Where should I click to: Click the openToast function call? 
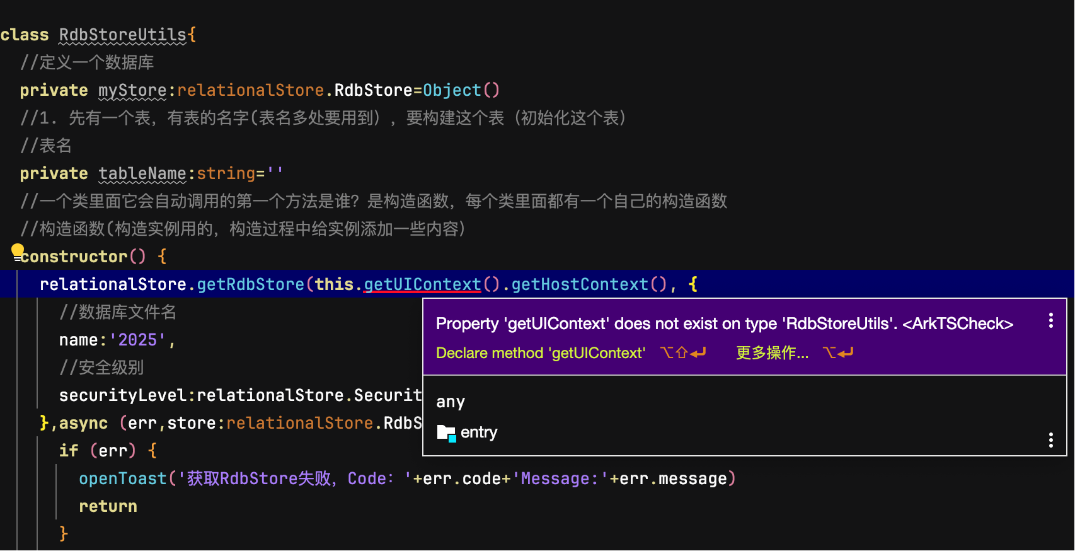point(122,478)
